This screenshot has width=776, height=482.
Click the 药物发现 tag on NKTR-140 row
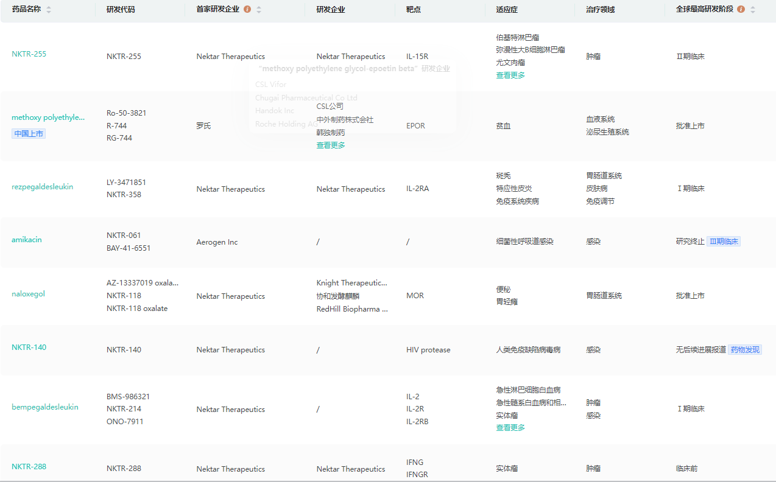click(745, 350)
